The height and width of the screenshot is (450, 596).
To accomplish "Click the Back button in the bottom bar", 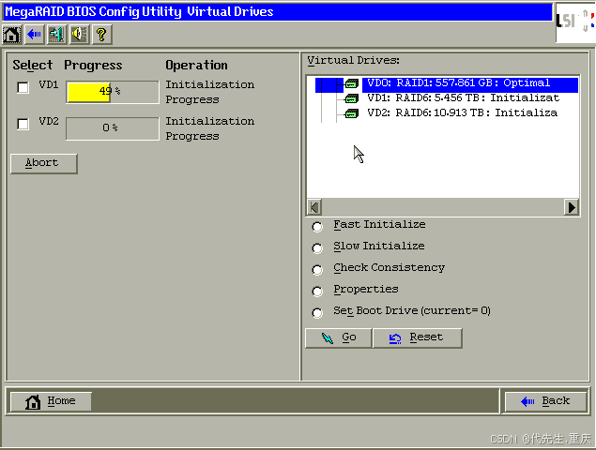I will click(x=545, y=401).
